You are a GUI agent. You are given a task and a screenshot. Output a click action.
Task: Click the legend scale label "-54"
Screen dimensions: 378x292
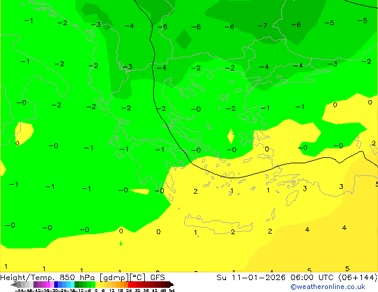(19, 290)
